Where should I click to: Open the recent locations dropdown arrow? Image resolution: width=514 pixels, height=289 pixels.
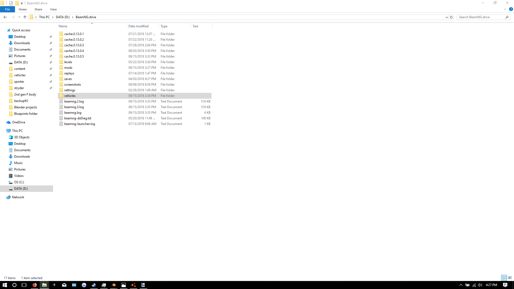pos(19,17)
